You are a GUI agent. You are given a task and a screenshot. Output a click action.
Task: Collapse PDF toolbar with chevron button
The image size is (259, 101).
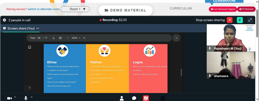176,38
